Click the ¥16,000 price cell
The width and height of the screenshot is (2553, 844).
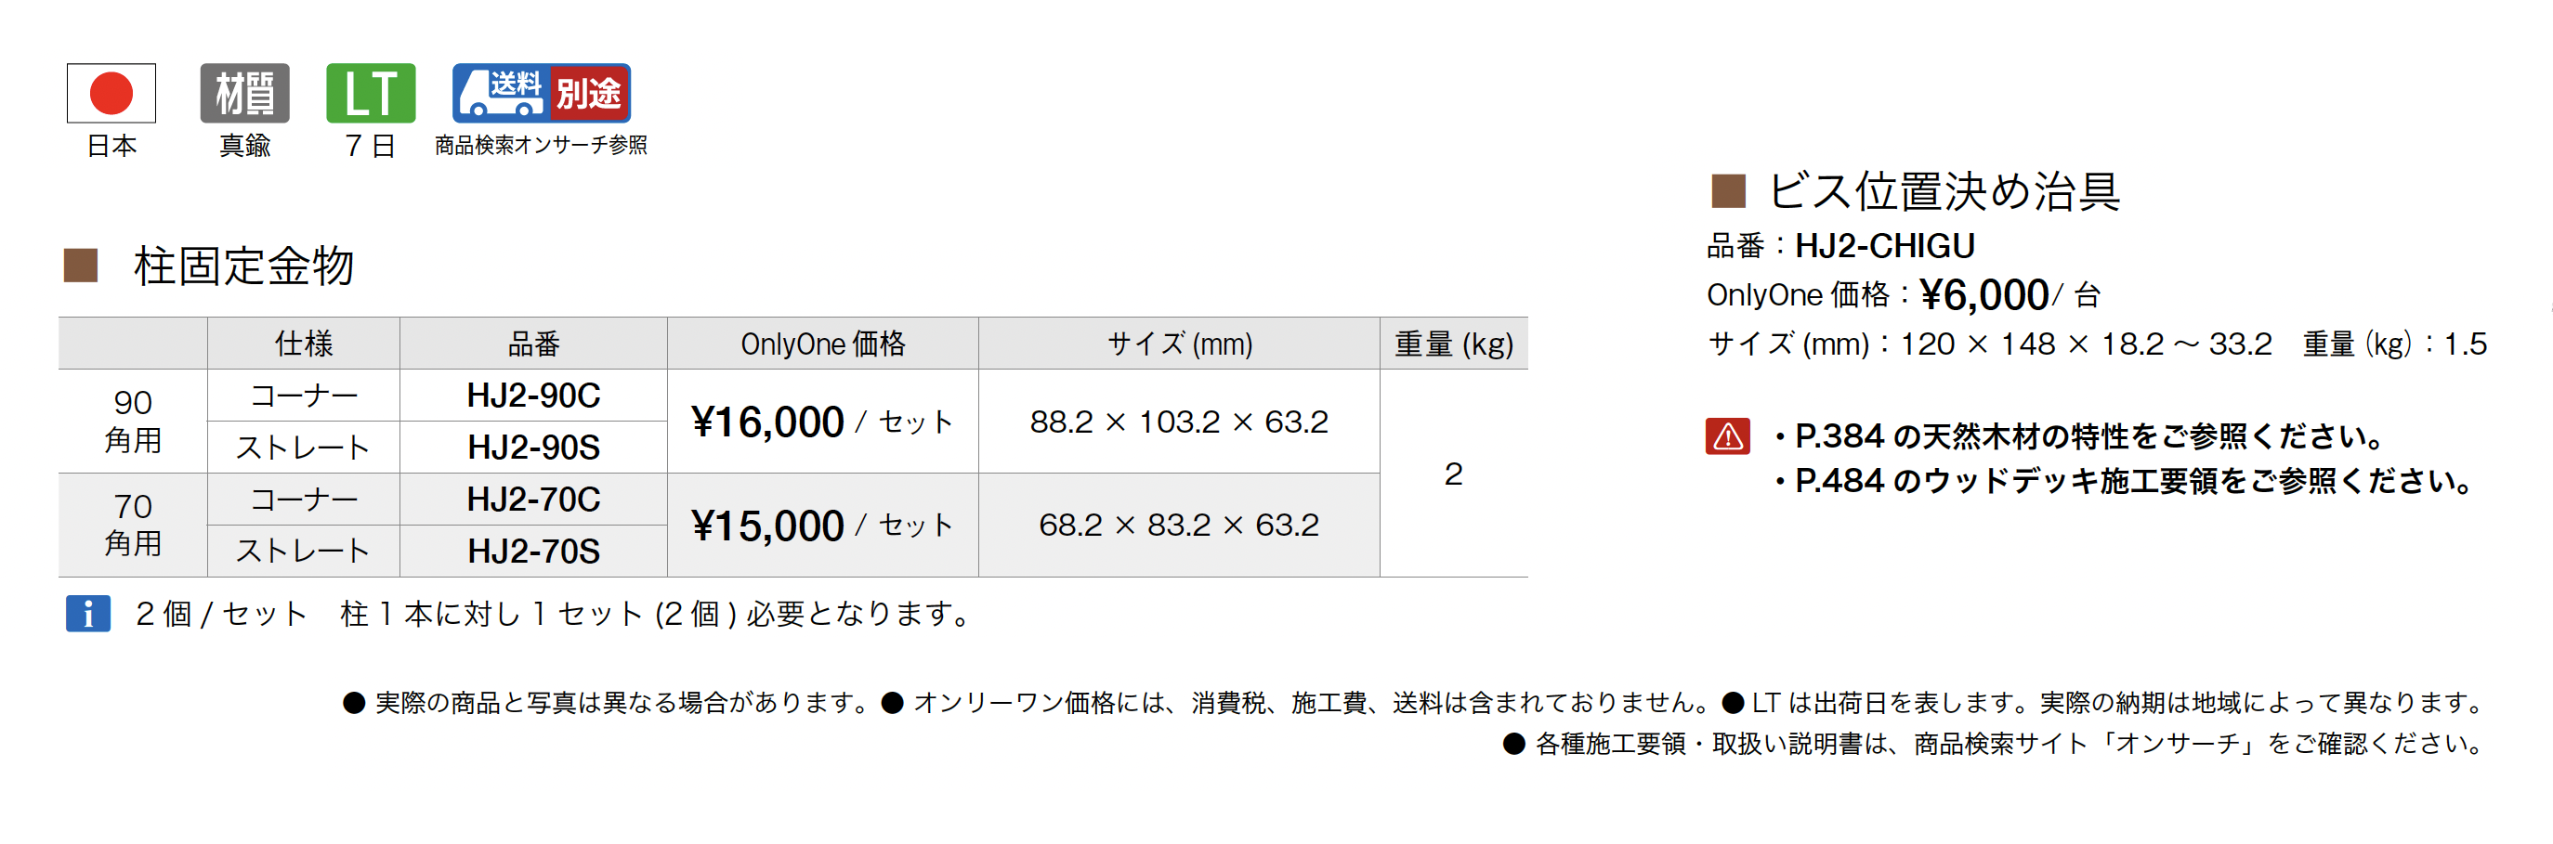(821, 422)
